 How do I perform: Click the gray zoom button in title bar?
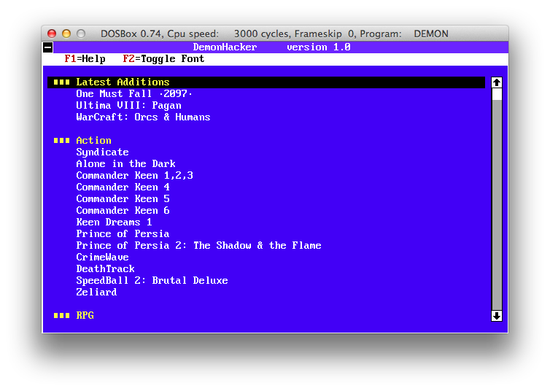click(x=81, y=34)
